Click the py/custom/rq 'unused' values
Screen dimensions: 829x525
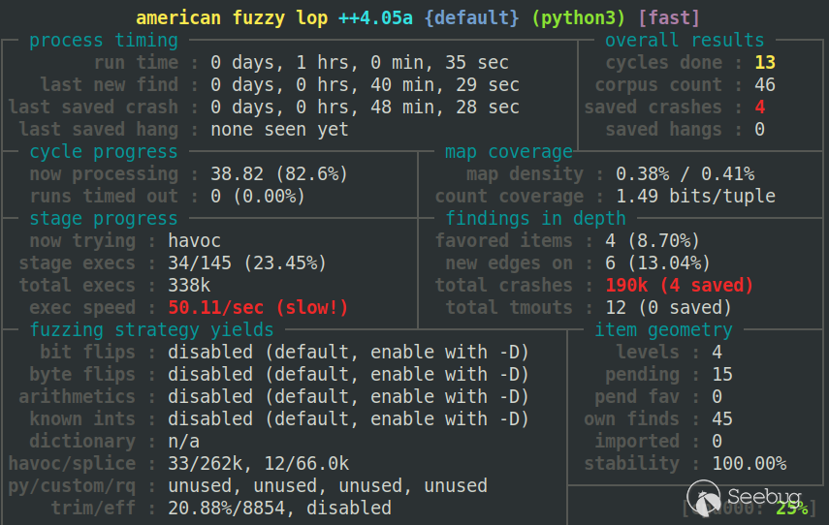click(328, 485)
